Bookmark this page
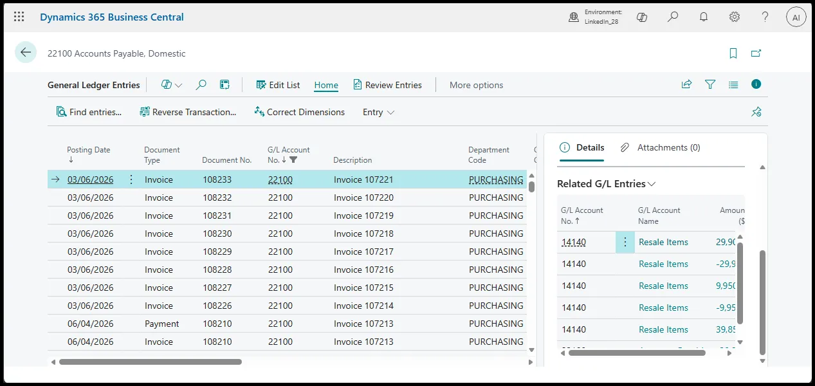This screenshot has height=386, width=815. 733,53
